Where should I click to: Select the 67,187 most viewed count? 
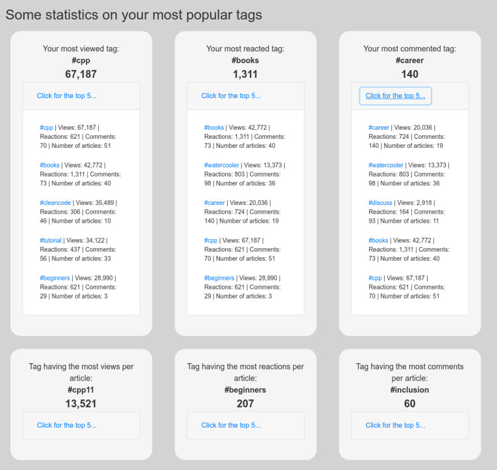[81, 74]
